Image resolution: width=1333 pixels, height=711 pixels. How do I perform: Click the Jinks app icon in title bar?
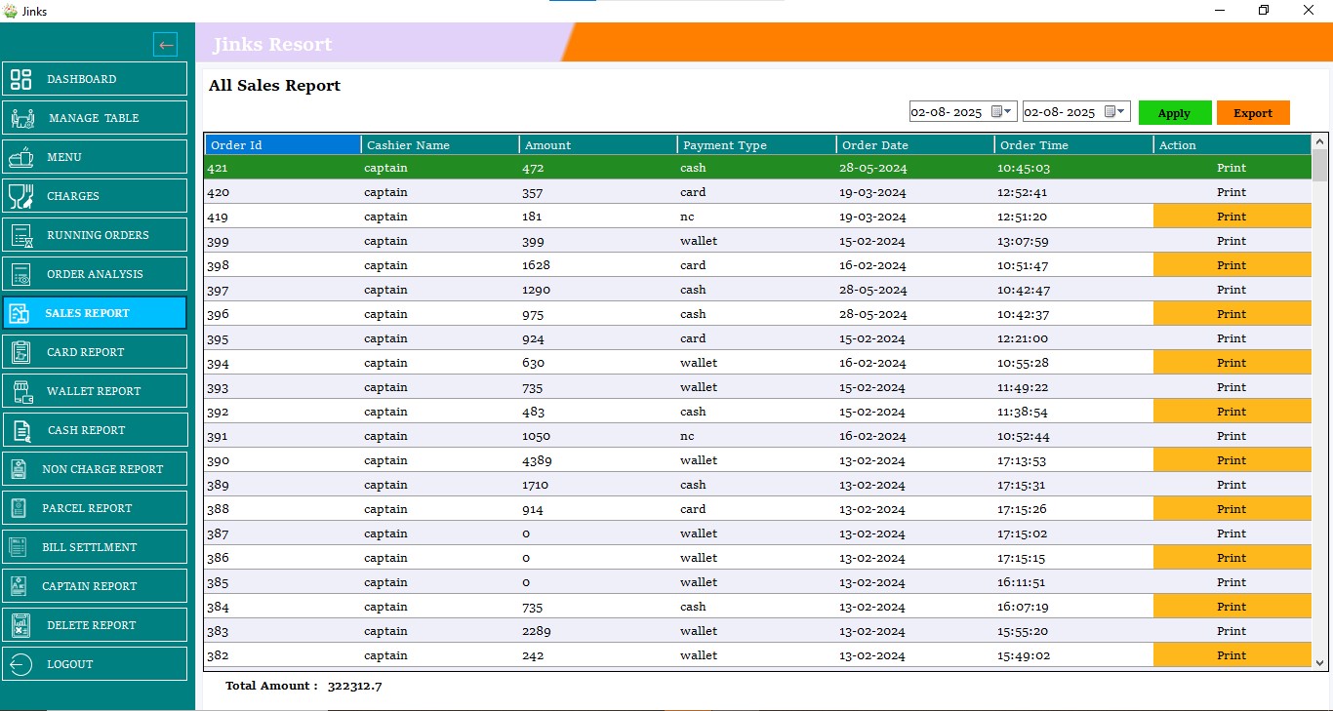[x=11, y=11]
